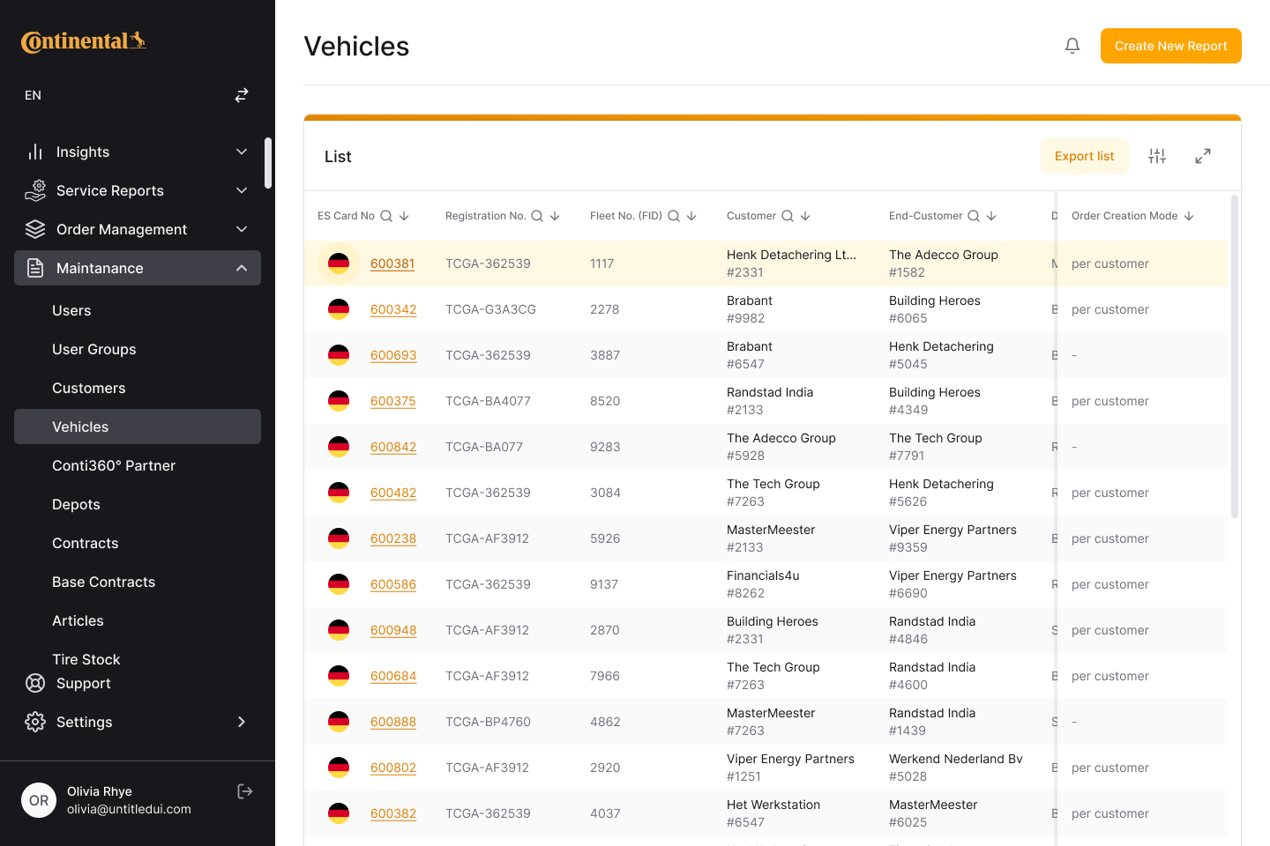Select Vehicles in the sidebar
Screen dimensions: 1270x846
(x=138, y=427)
